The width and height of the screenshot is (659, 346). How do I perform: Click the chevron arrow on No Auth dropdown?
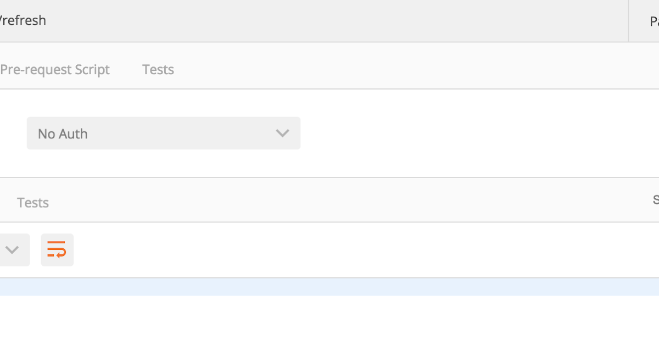(282, 133)
